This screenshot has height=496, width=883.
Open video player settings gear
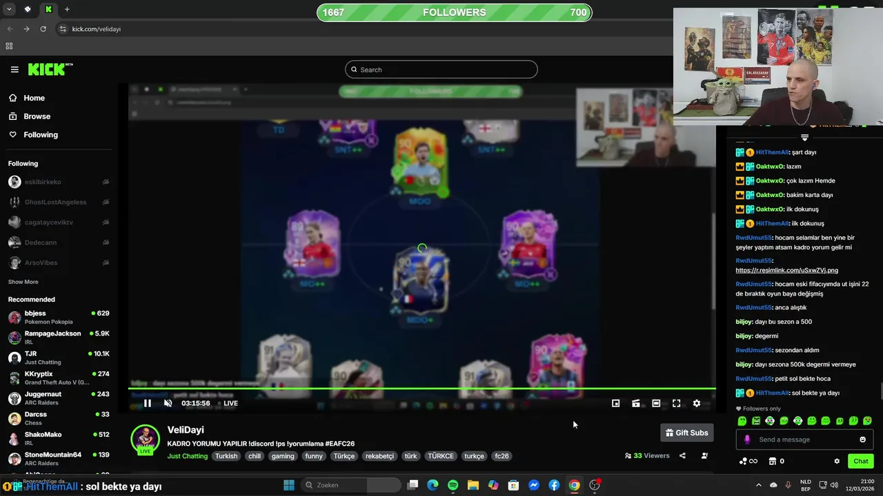tap(697, 404)
